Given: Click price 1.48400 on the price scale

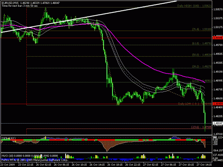Looking at the screenshot, I should pyautogui.click(x=218, y=107).
